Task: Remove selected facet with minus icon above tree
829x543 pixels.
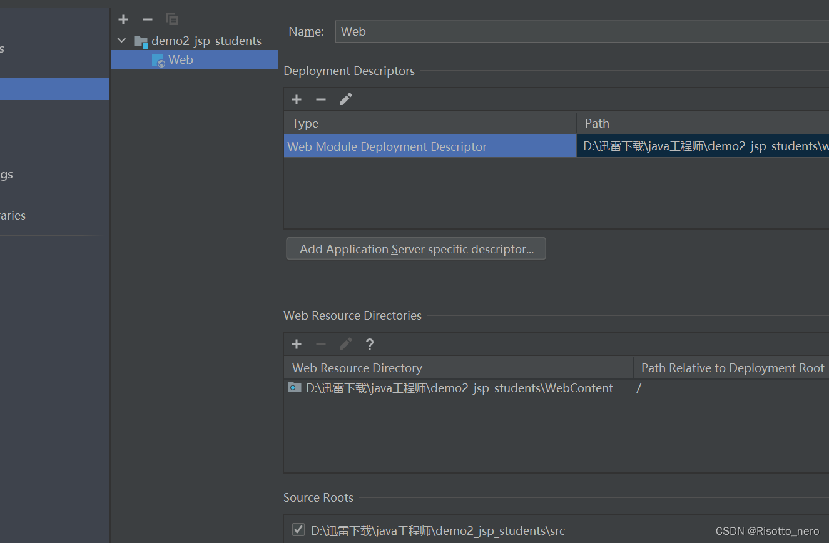Action: click(x=148, y=19)
